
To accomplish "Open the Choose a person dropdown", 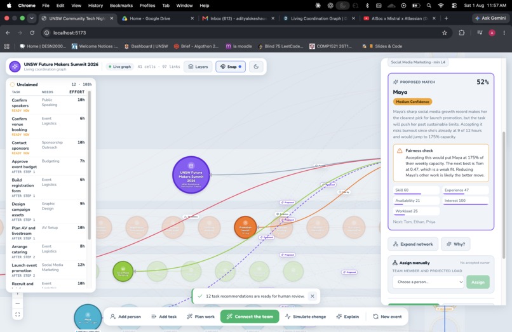I will click(428, 282).
